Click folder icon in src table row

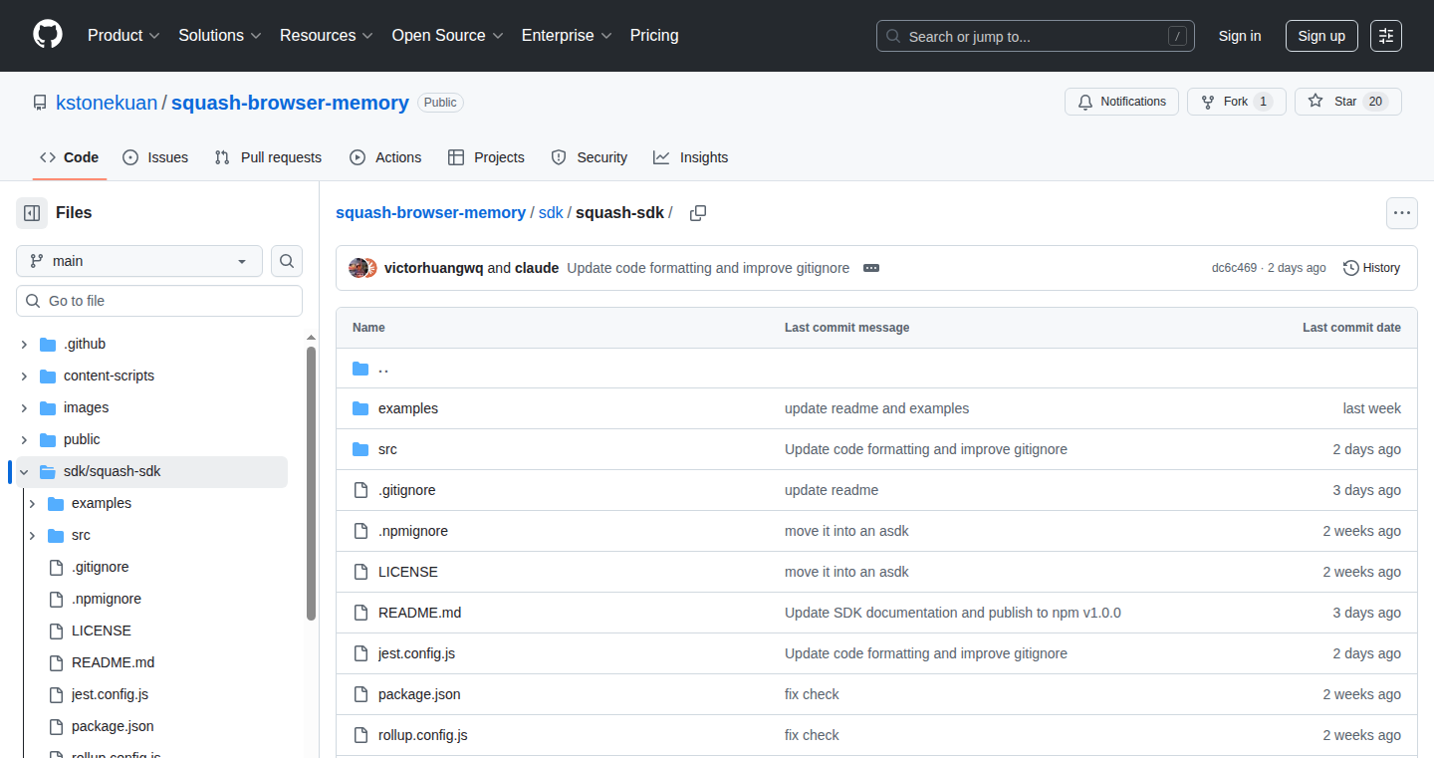coord(360,449)
